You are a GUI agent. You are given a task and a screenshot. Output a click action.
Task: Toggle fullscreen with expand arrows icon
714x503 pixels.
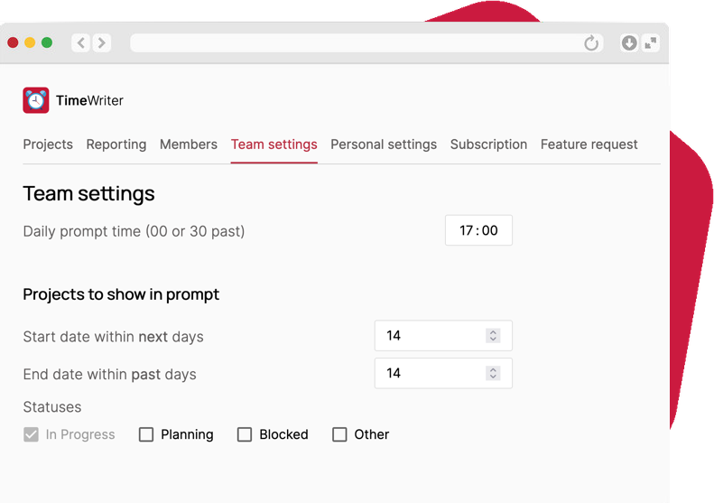coord(651,42)
